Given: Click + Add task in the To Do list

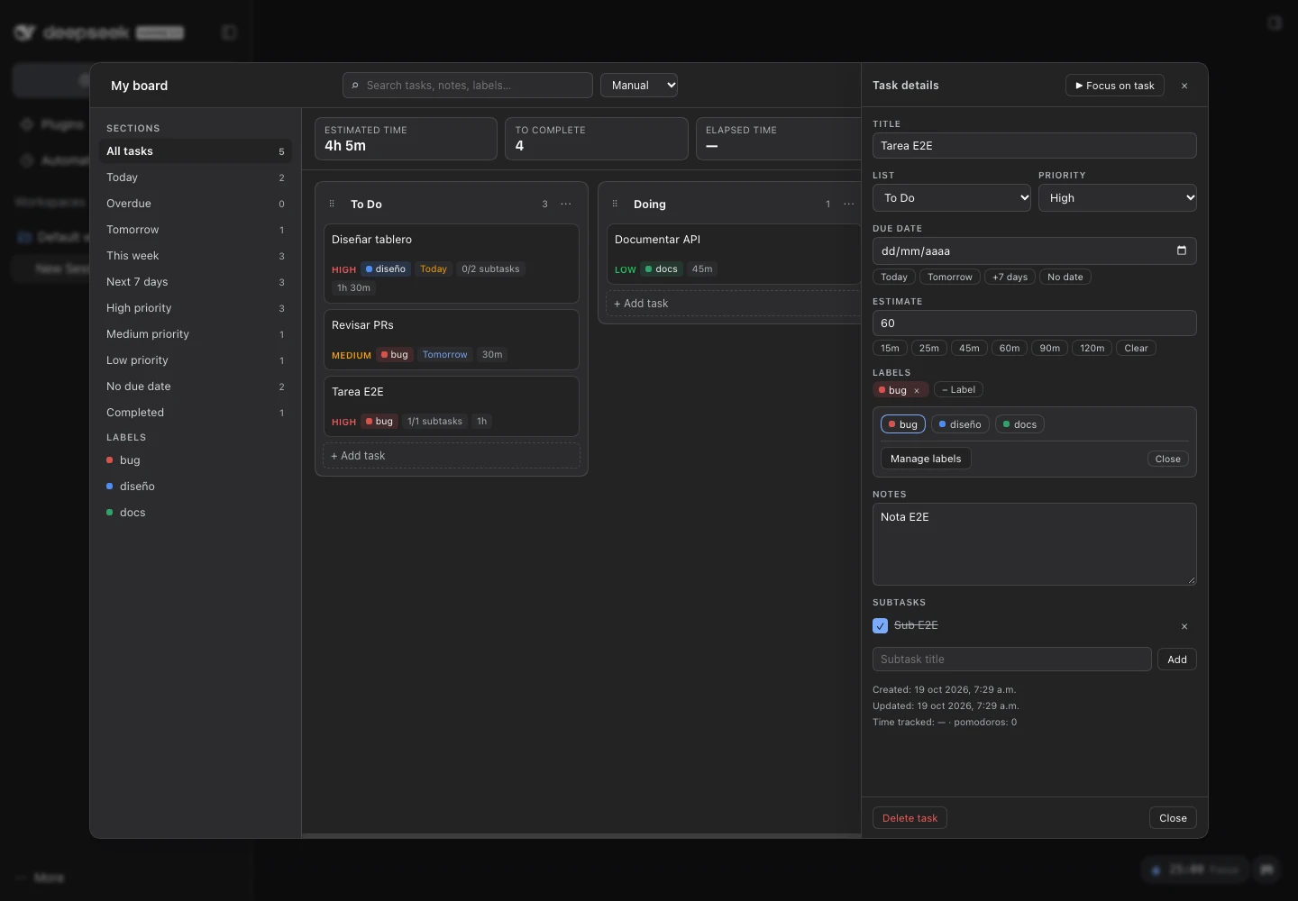Looking at the screenshot, I should [452, 456].
